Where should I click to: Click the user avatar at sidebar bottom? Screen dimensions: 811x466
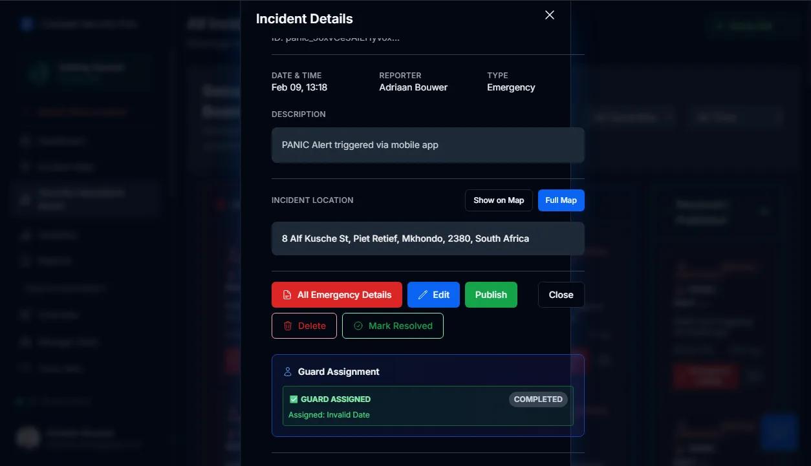[x=28, y=437]
